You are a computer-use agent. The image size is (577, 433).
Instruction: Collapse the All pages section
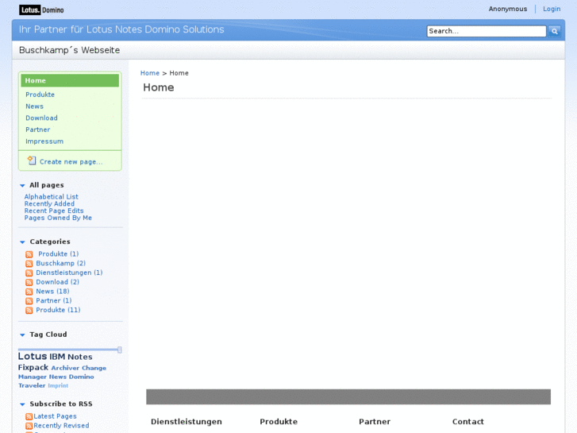pos(22,185)
